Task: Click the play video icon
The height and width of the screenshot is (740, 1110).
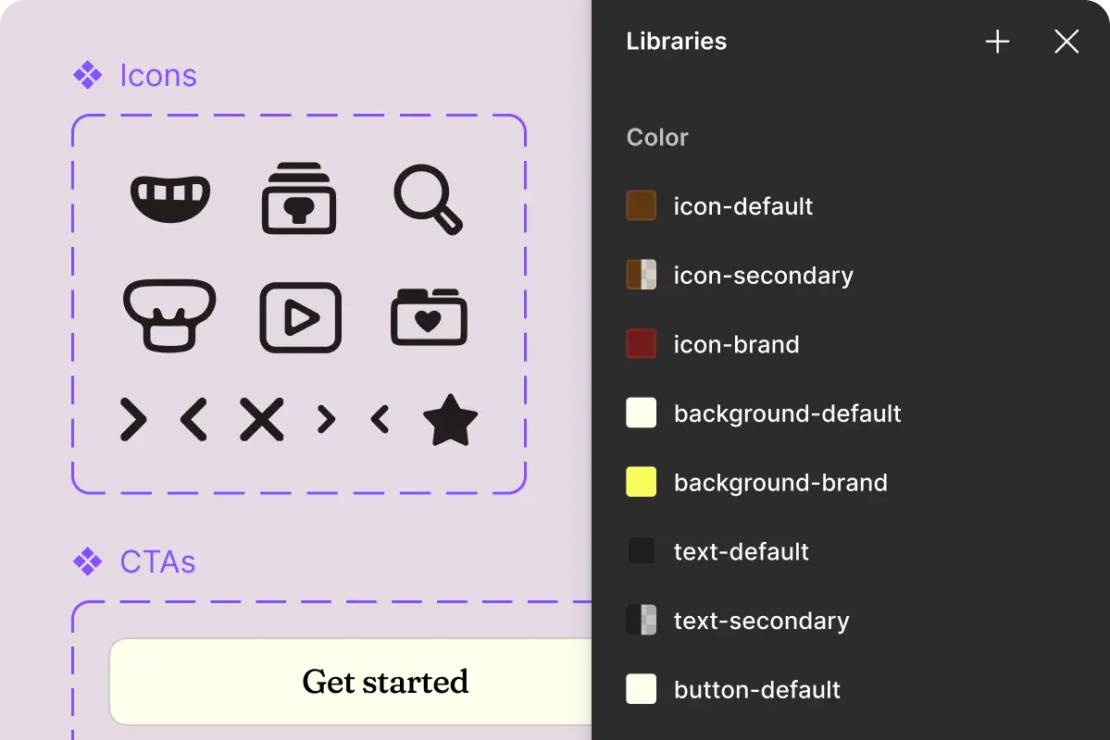Action: 299,316
